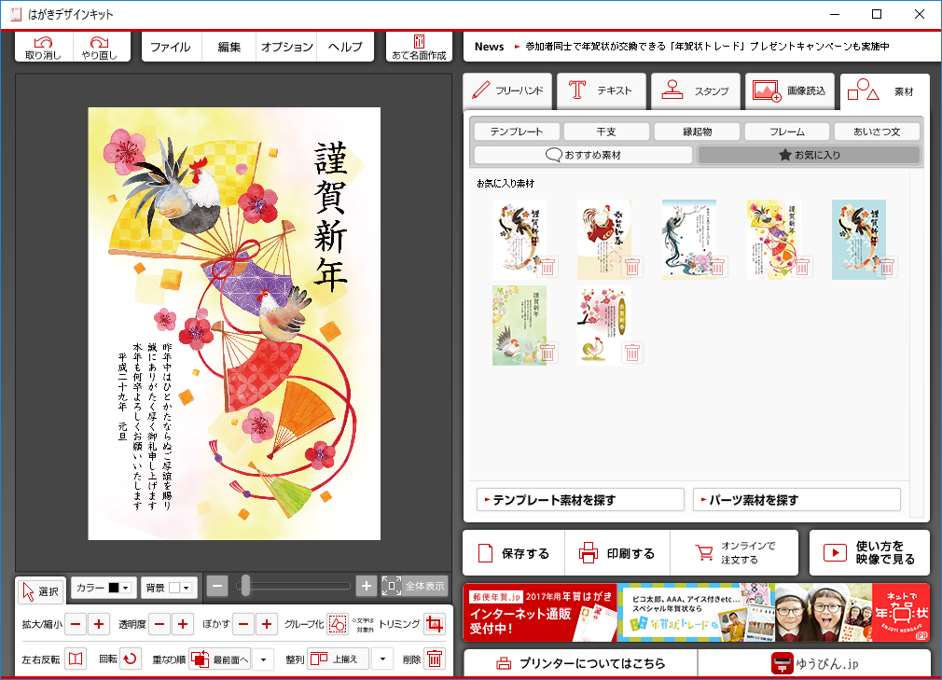Select the フリーハンド (freehand) drawing tool
The height and width of the screenshot is (680, 942).
coord(507,91)
